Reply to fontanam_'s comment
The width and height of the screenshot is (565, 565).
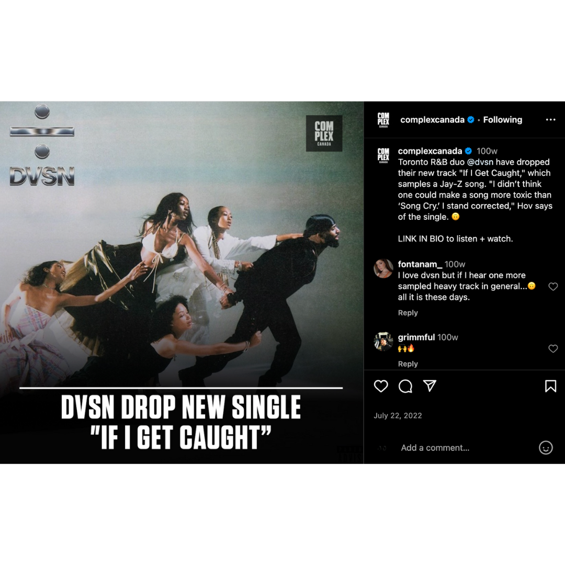(408, 313)
